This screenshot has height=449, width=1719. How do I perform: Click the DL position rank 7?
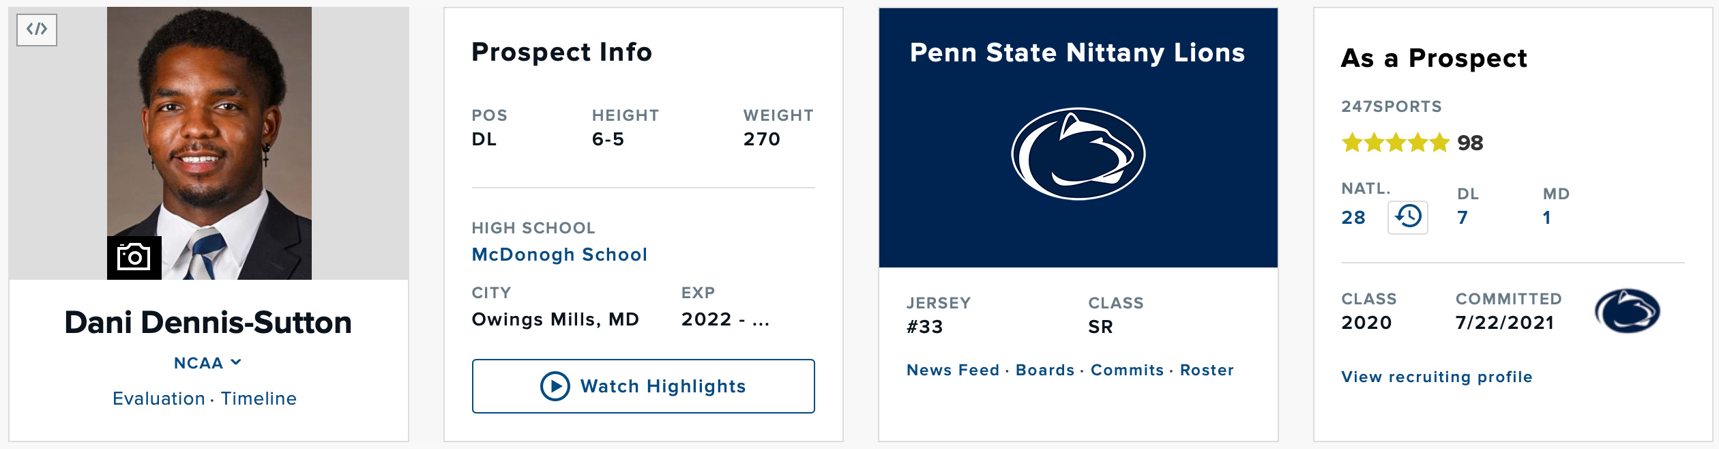tap(1463, 218)
